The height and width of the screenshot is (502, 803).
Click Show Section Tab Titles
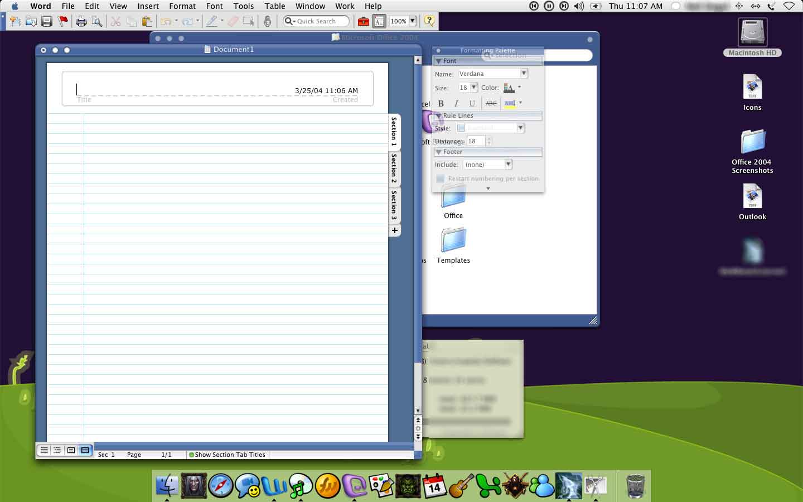pyautogui.click(x=227, y=455)
